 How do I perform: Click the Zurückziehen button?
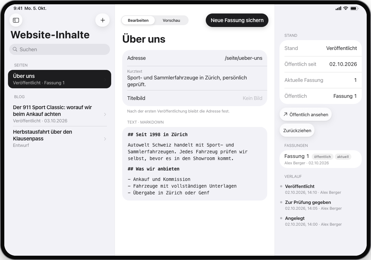pos(297,130)
